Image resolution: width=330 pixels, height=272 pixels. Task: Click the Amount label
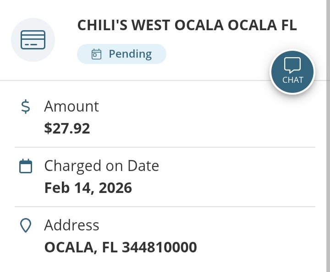click(x=71, y=107)
